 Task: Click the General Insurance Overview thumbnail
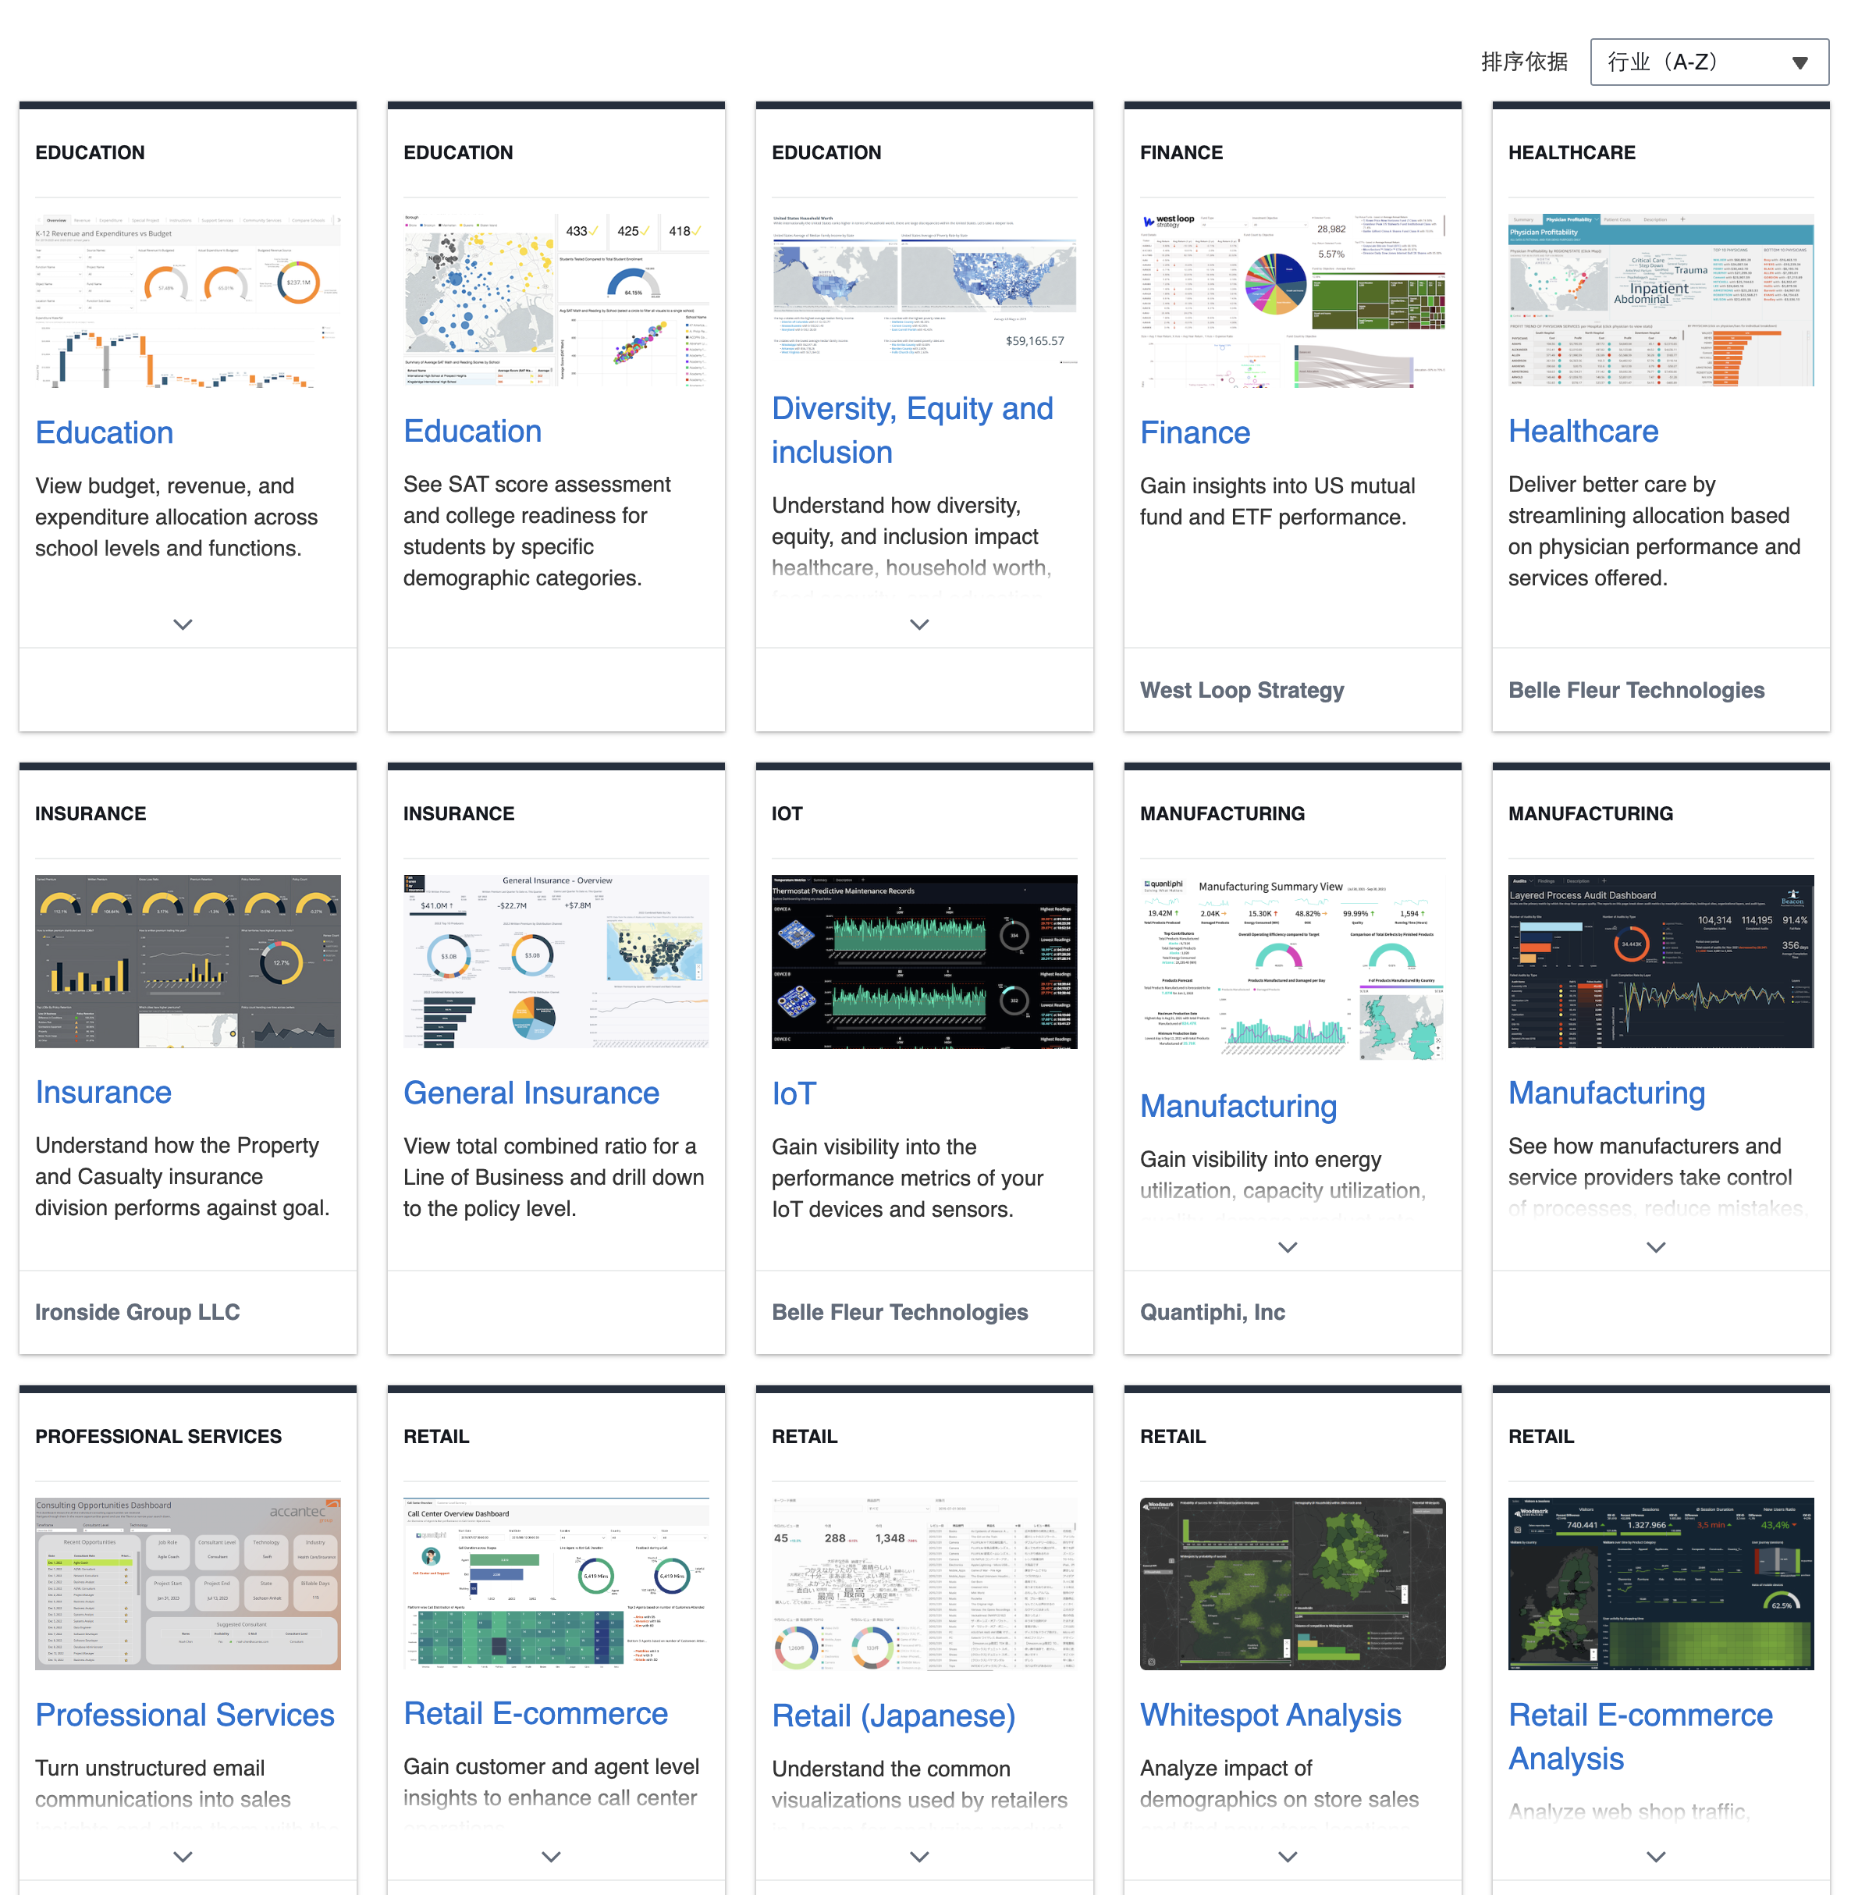coord(556,962)
